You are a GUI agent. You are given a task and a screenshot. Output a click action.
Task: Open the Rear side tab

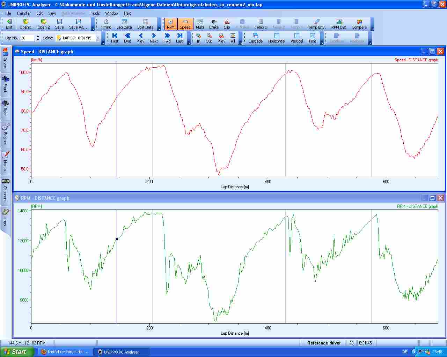tap(5, 109)
